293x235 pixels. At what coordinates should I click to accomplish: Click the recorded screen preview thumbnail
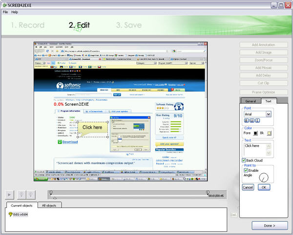(121, 112)
